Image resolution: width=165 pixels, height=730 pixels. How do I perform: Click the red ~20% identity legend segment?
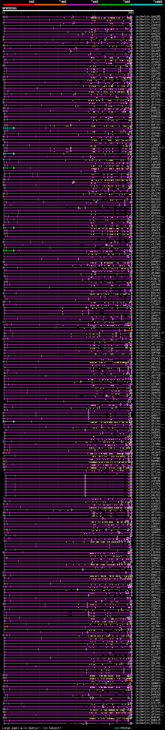[18, 5]
